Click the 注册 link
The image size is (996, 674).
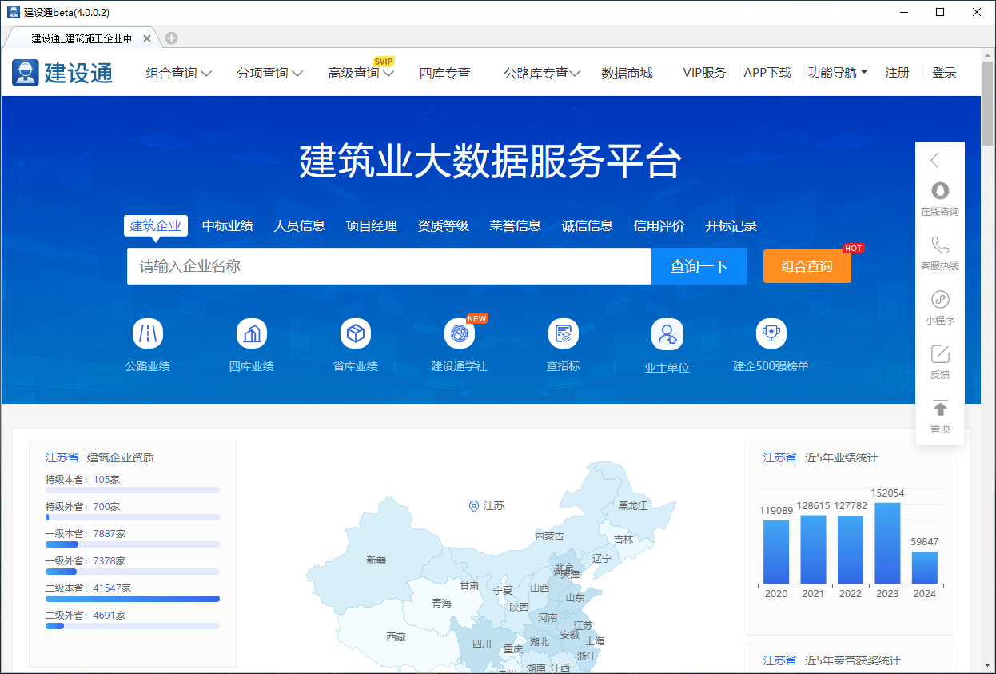[898, 72]
